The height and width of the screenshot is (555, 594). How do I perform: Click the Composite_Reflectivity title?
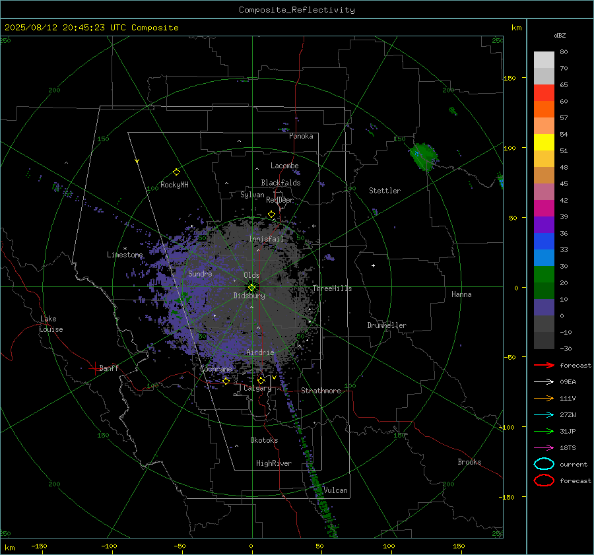coord(297,10)
